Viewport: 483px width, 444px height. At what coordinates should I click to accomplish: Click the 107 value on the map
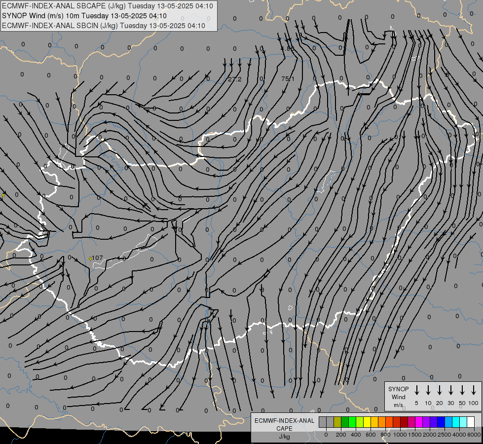[97, 258]
